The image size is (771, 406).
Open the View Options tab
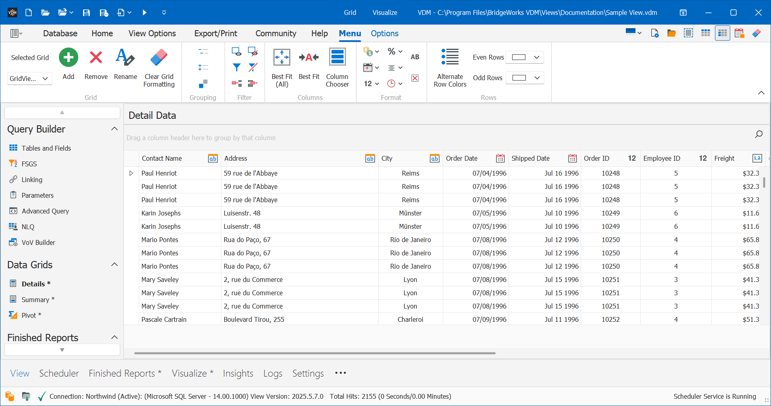click(152, 33)
